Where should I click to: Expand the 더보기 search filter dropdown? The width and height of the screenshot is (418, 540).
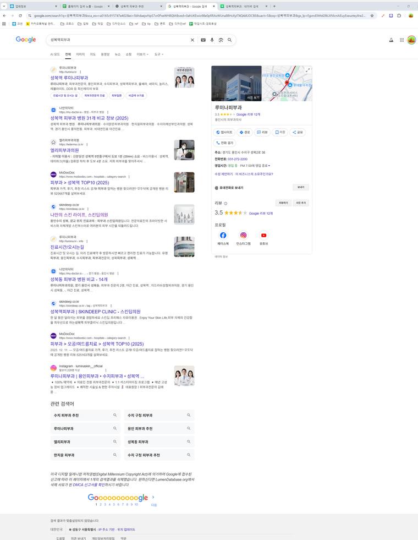(x=142, y=54)
